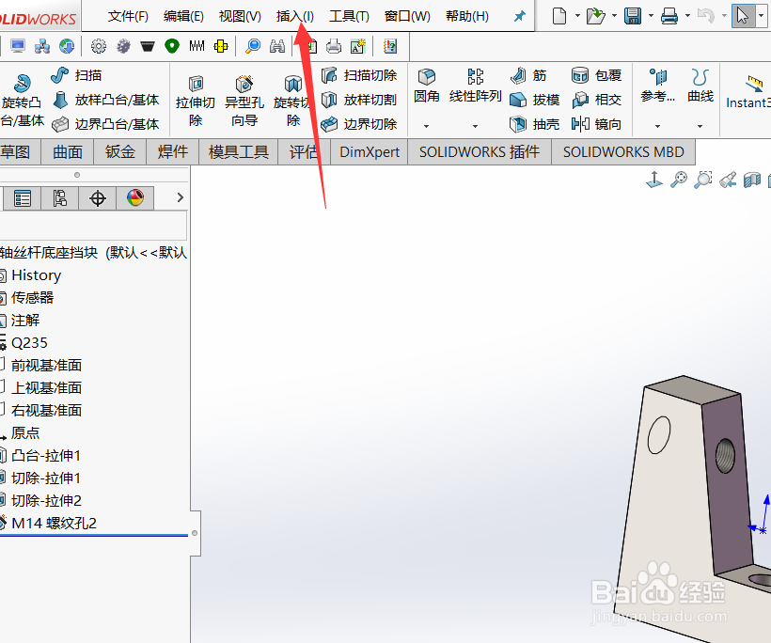Switch to the SOLIDWORKS 插件 tab
This screenshot has height=643, width=771.
480,152
